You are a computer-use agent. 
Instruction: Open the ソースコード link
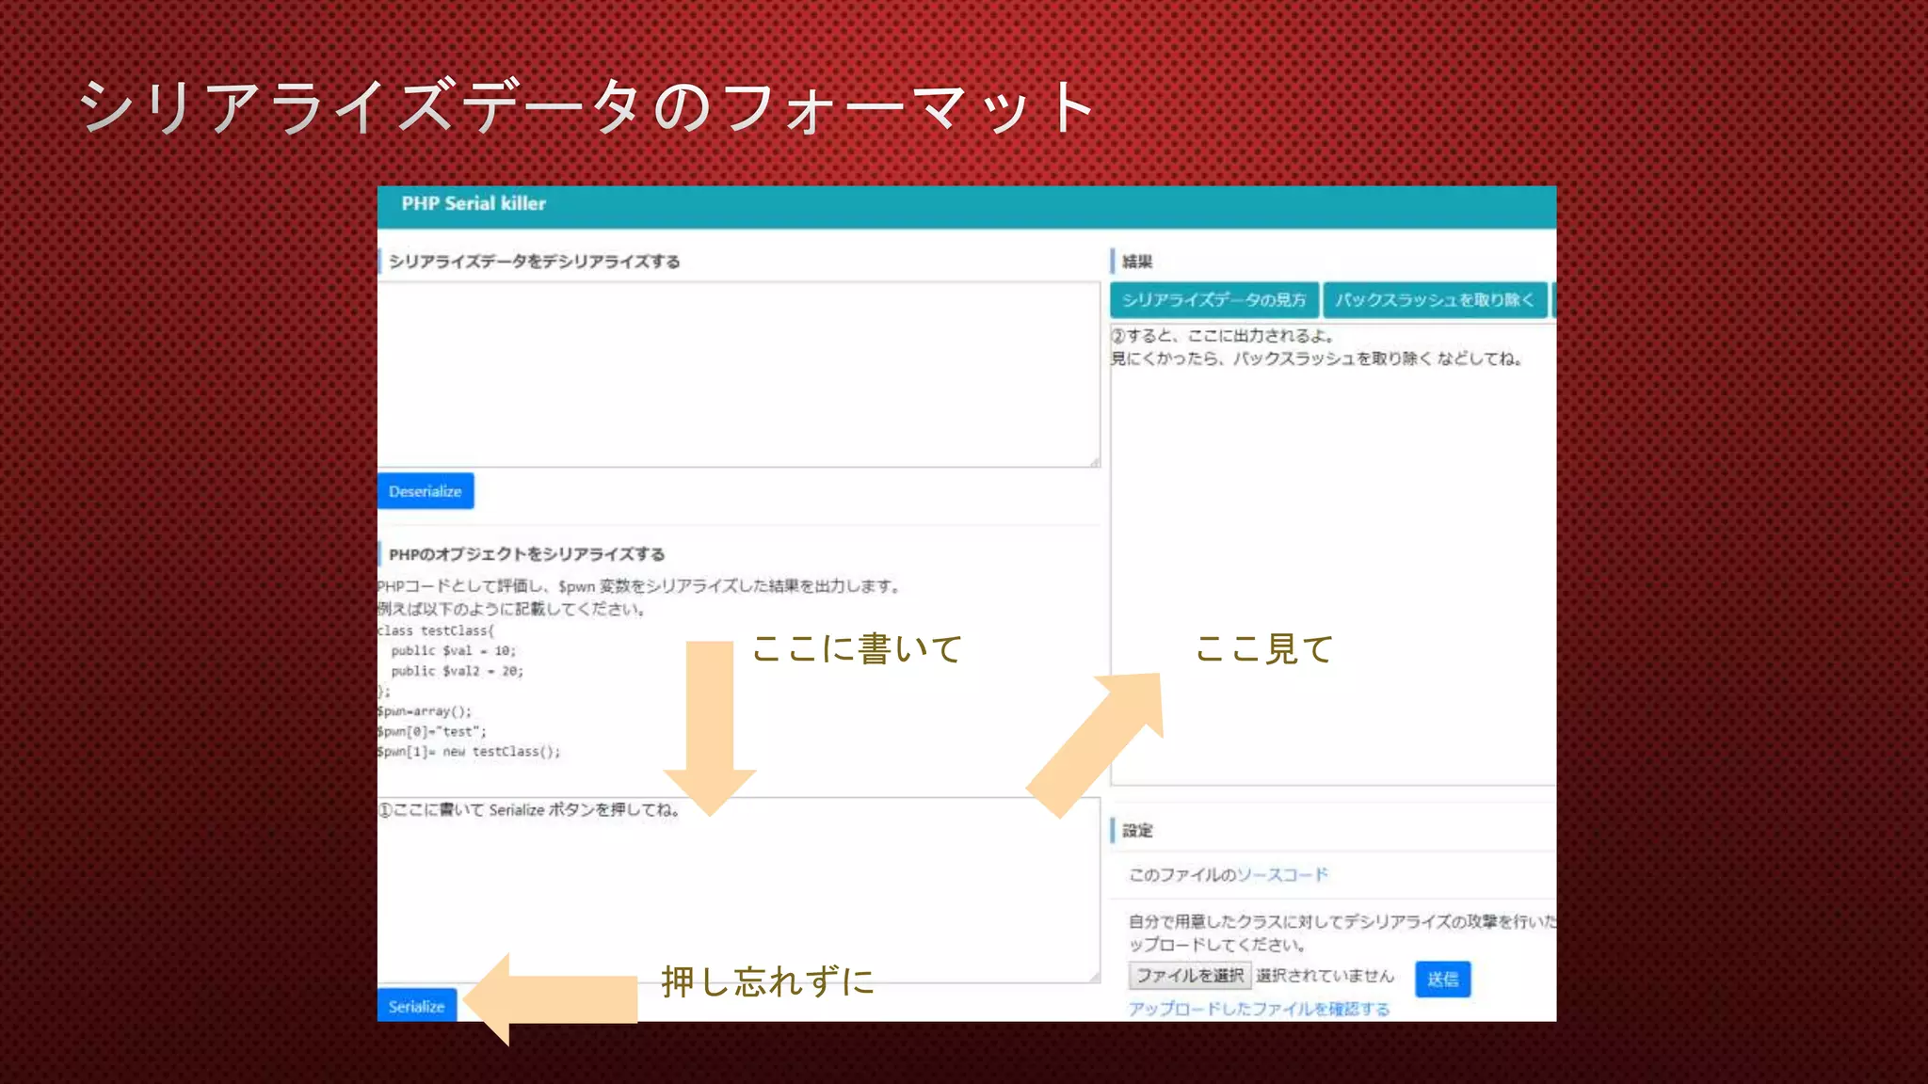(x=1282, y=874)
